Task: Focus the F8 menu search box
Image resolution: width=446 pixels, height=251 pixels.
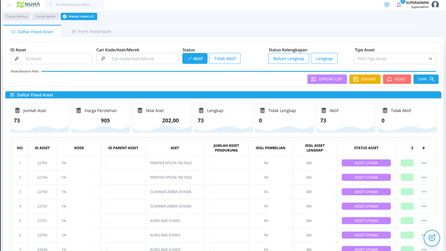Action: click(74, 5)
